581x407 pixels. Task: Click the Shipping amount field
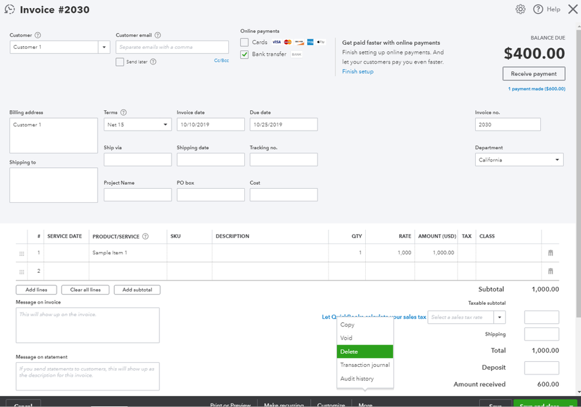click(541, 334)
